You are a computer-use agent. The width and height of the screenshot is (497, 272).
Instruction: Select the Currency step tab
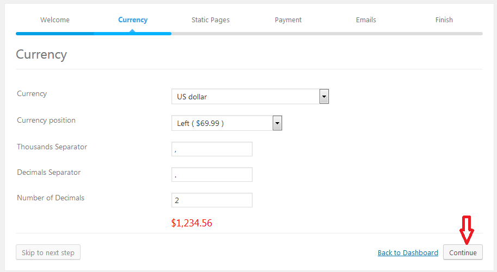tap(133, 20)
